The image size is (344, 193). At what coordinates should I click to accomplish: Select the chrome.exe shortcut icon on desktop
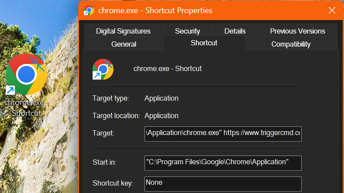[x=26, y=74]
